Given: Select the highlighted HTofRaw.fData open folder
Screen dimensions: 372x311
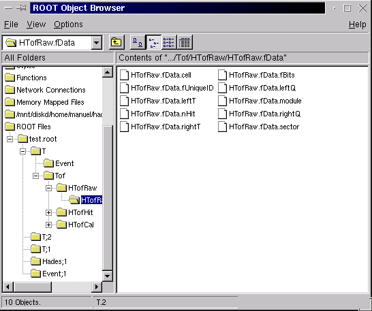Looking at the screenshot, I should (86, 200).
